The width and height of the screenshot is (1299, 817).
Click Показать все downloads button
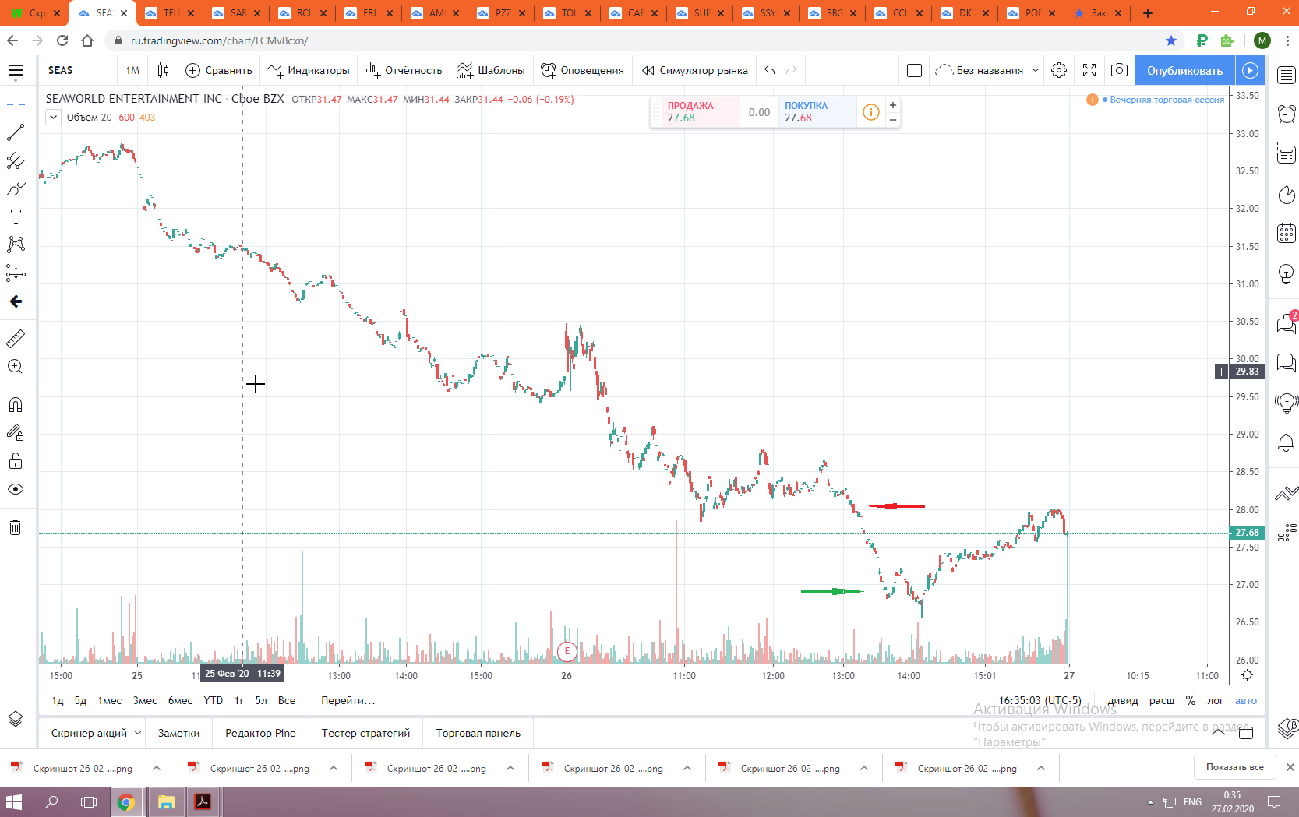pyautogui.click(x=1235, y=767)
